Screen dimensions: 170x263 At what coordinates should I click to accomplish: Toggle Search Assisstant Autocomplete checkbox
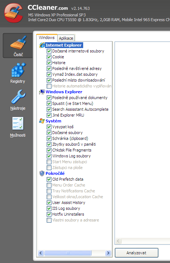49,109
